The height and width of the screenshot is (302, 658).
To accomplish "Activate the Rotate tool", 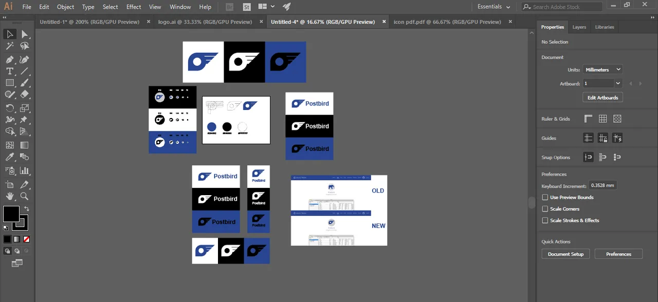I will tap(10, 108).
